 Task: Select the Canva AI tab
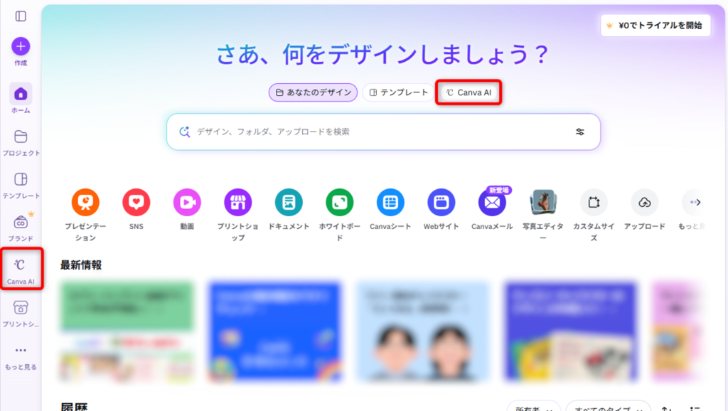click(469, 92)
